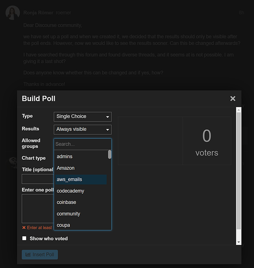This screenshot has height=268, width=254.
Task: Click the red error X icon
Action: coord(24,228)
